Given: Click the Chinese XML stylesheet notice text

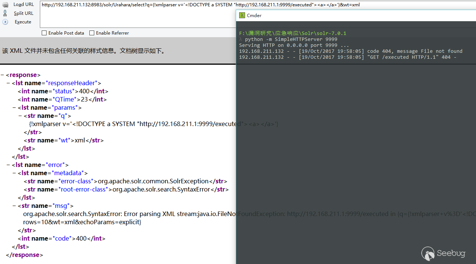Looking at the screenshot, I should click(x=84, y=51).
